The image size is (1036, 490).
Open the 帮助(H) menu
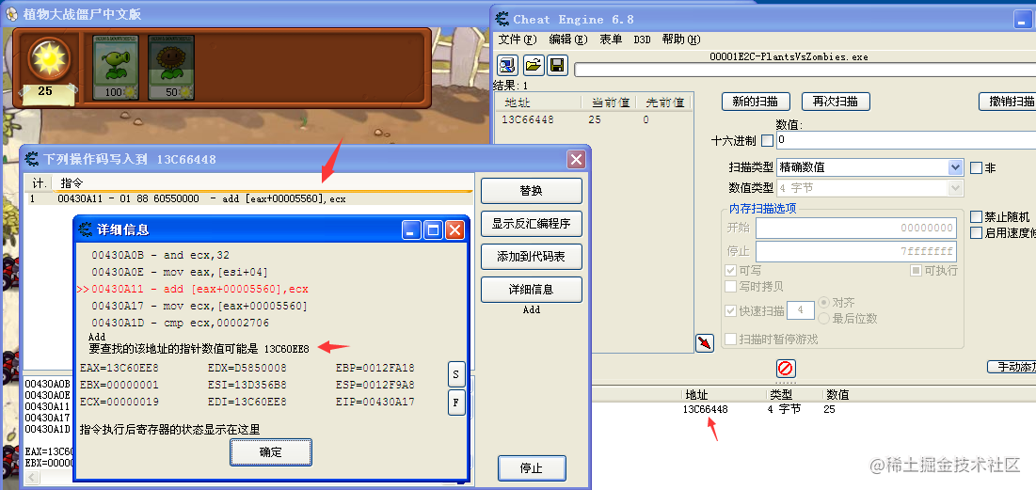click(x=681, y=40)
